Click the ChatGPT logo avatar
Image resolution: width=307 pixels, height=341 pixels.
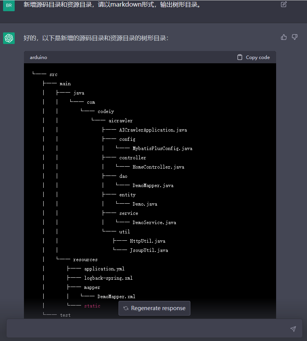coord(9,38)
